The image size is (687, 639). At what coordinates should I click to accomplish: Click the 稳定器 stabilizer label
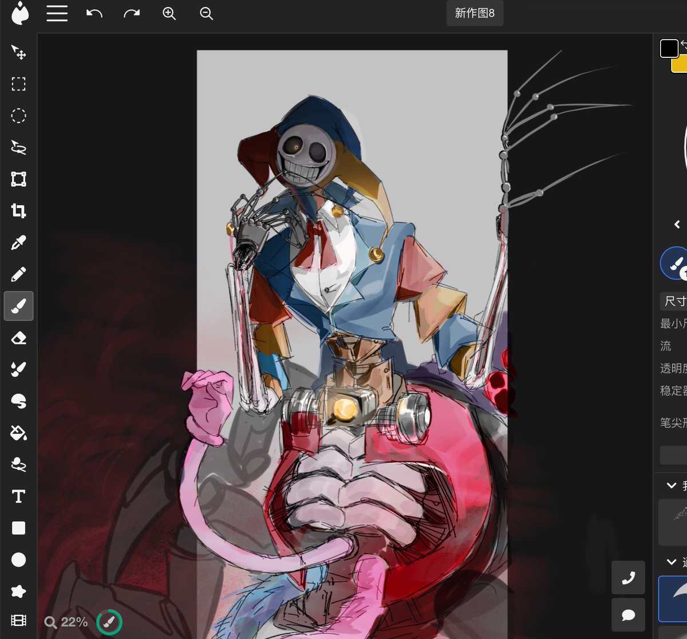point(673,390)
